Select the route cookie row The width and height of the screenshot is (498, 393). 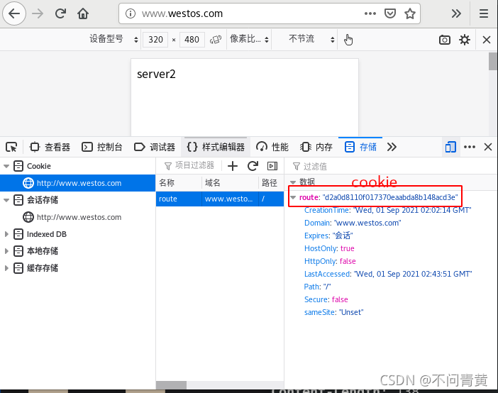pyautogui.click(x=220, y=199)
